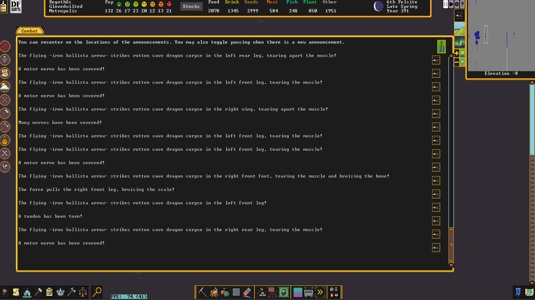The width and height of the screenshot is (535, 300).
Task: Open the zones bed icon
Action: [272, 292]
